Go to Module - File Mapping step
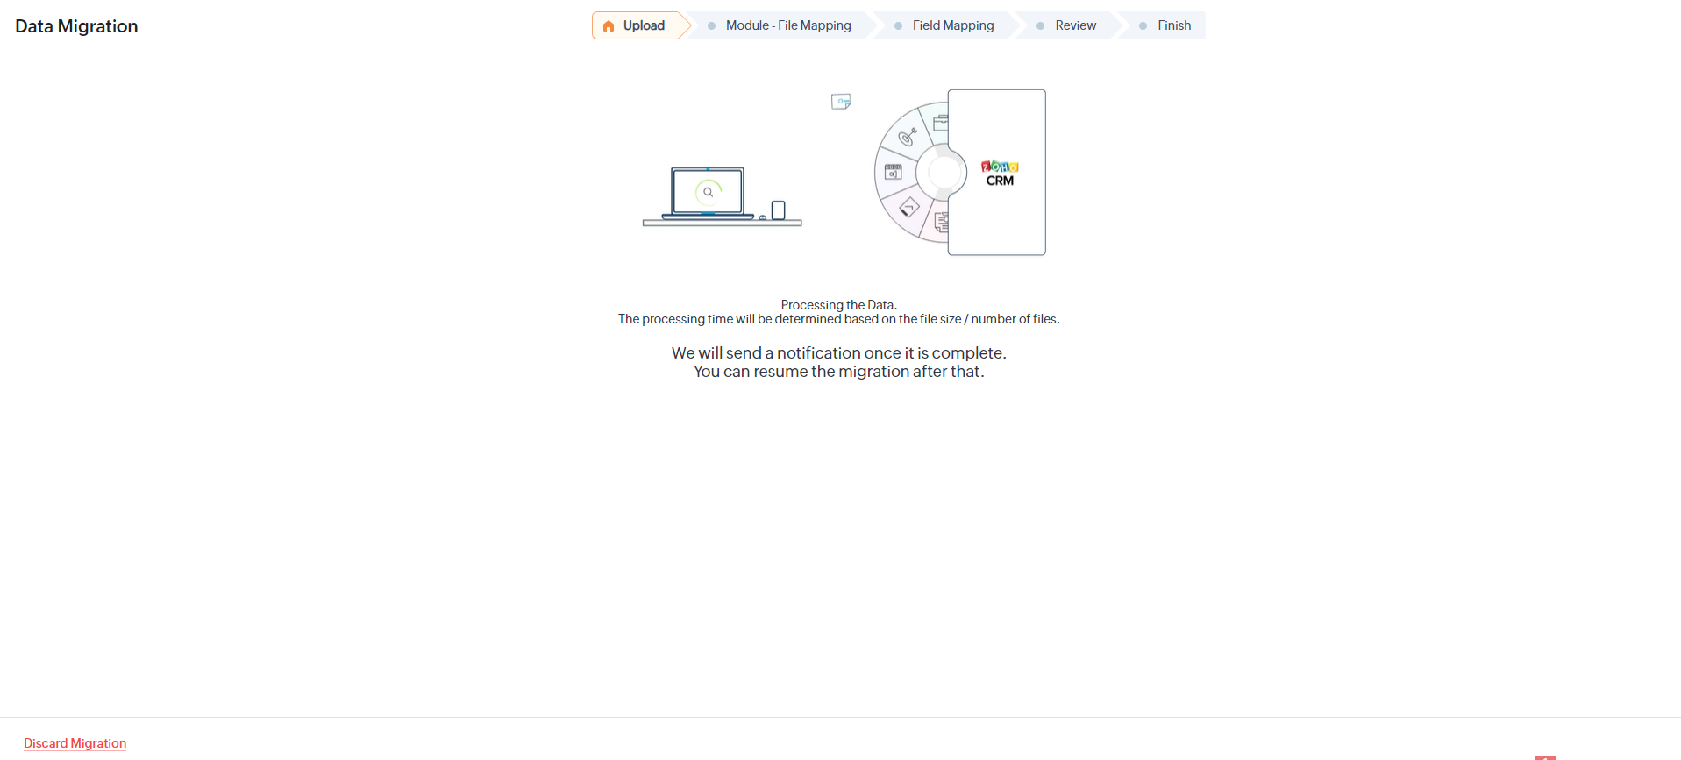 click(x=787, y=25)
